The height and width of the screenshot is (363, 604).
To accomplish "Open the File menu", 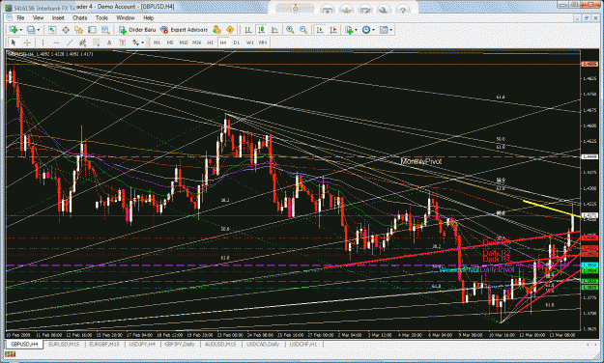I will click(20, 17).
